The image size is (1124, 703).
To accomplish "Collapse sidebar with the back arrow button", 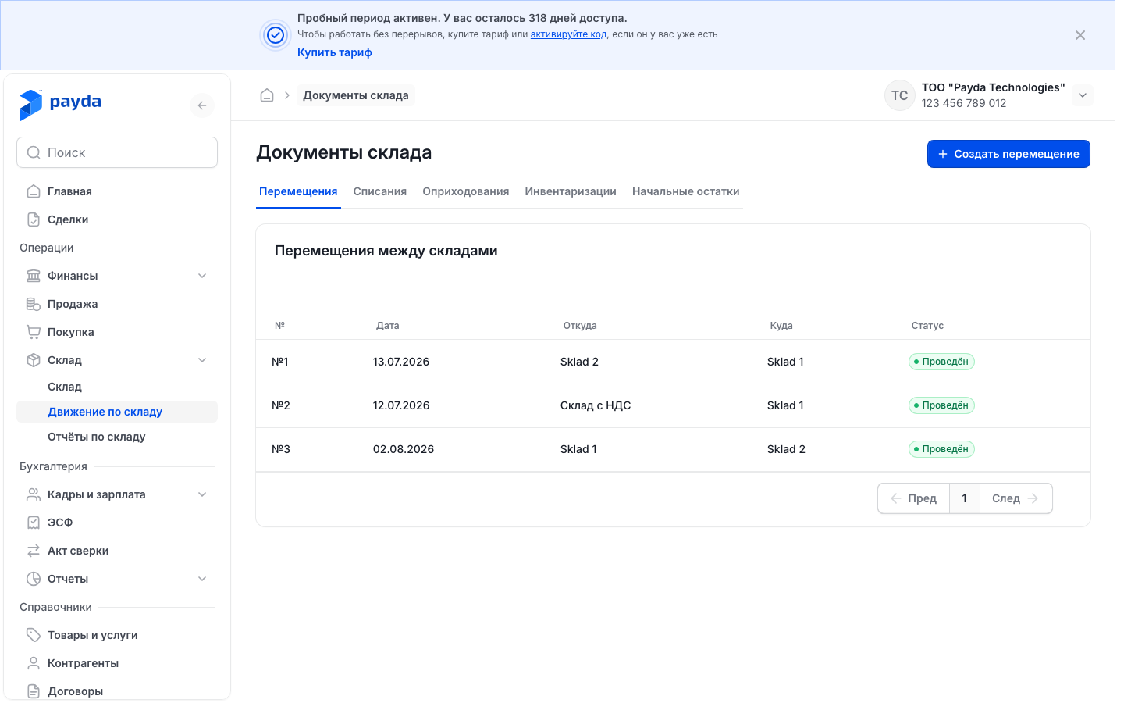I will tap(202, 105).
